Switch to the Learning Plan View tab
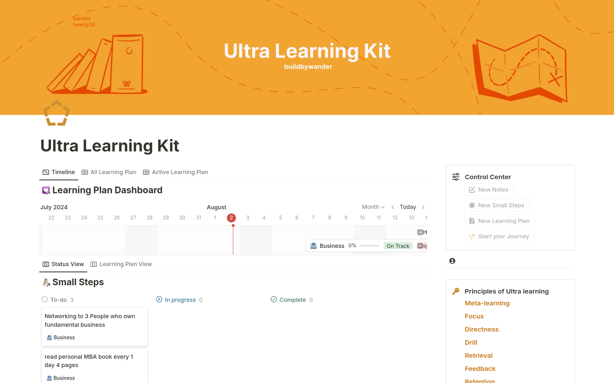The width and height of the screenshot is (614, 383). pyautogui.click(x=125, y=264)
